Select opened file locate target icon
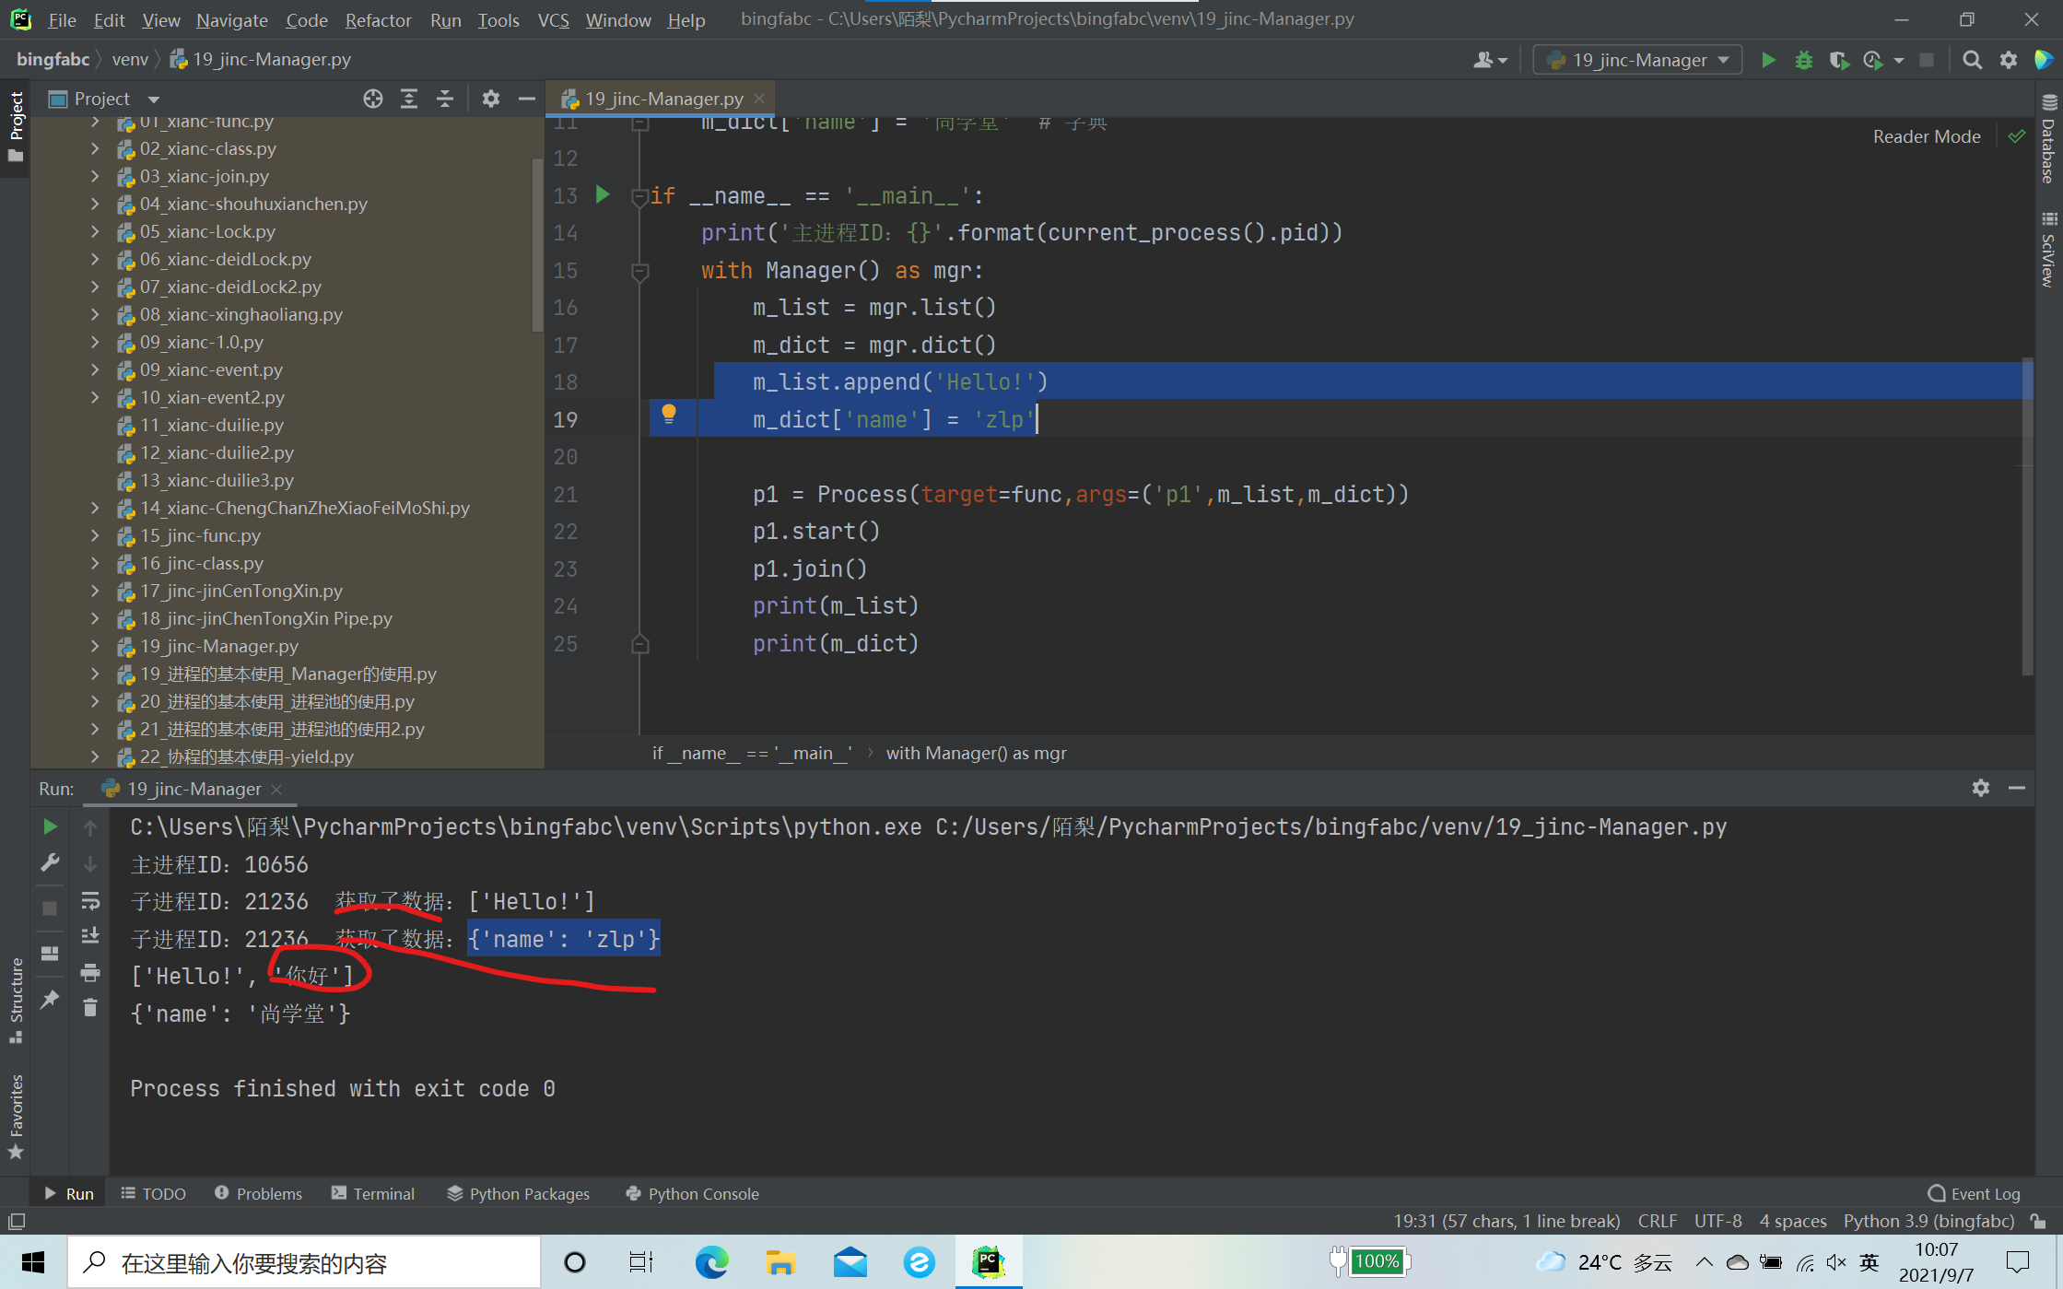 pos(372,99)
